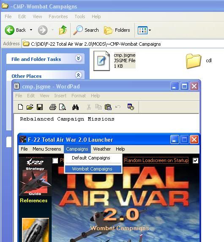Screen dimensions: 224x242
Task: Click Date/Time insert icon in WordPad
Action: click(131, 107)
